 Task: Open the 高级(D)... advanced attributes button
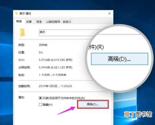click(93, 104)
